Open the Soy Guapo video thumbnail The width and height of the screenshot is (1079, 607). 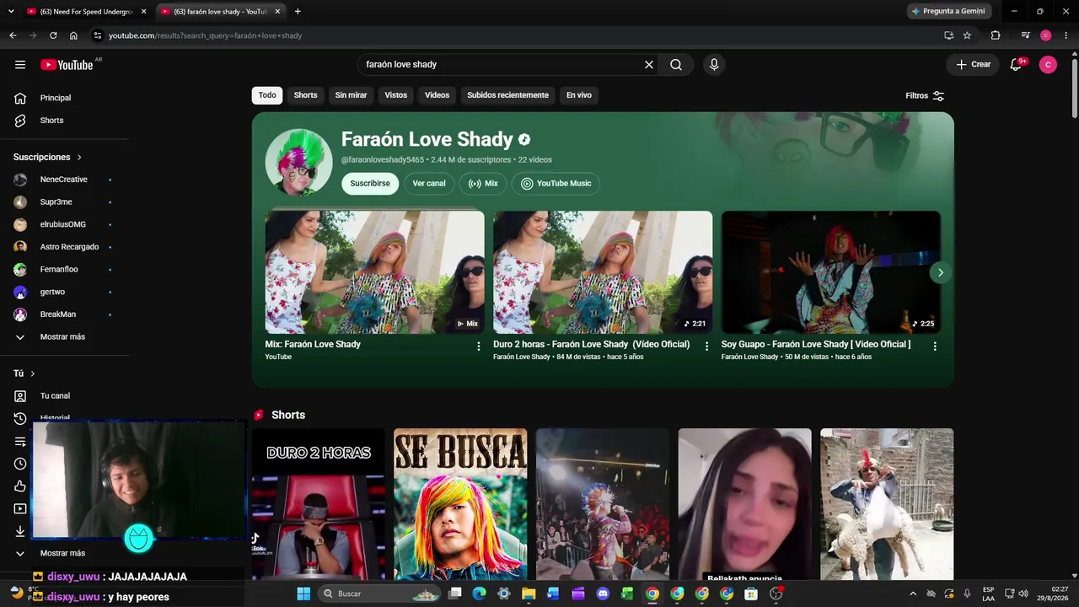coord(831,272)
